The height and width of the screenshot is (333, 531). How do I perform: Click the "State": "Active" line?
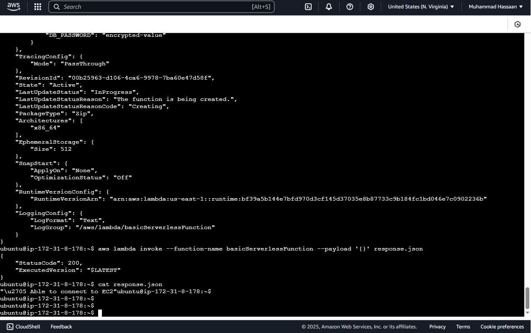point(49,85)
